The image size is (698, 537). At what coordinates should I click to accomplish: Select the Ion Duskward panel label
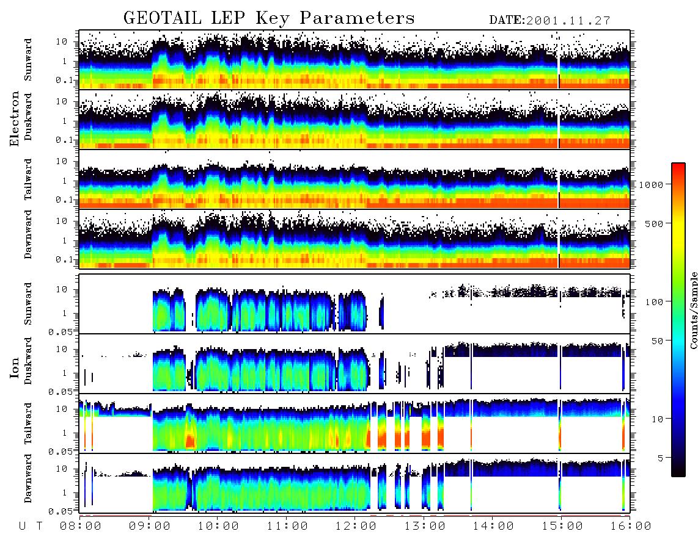pyautogui.click(x=28, y=361)
